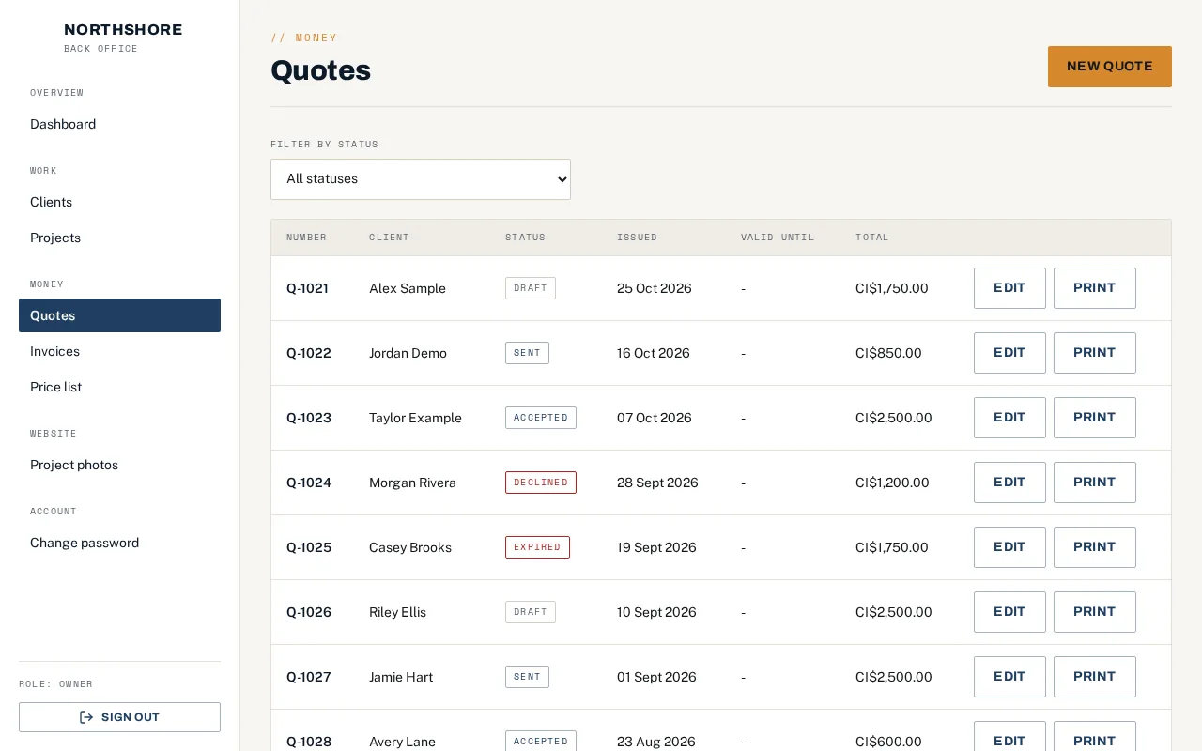Open Change password page
The image size is (1202, 751).
[119, 543]
